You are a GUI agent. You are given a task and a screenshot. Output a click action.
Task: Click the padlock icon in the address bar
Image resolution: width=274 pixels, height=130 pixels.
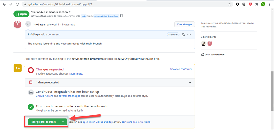25,4
